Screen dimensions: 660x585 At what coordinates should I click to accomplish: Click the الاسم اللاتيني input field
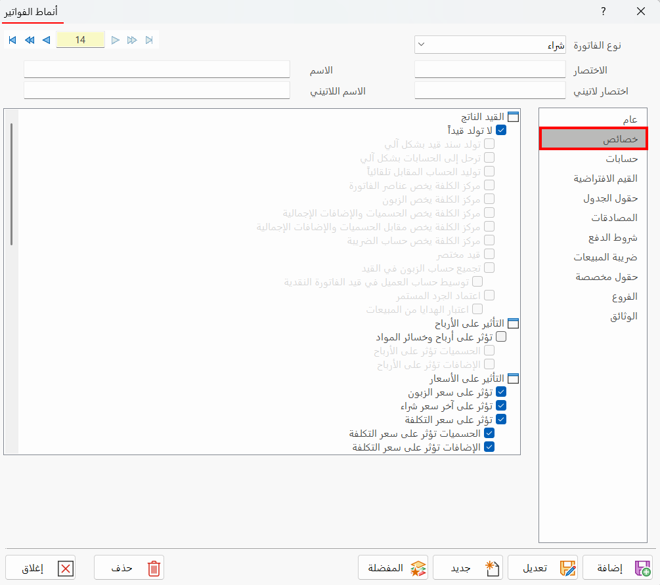(156, 91)
